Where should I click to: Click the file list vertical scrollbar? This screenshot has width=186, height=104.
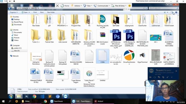coord(178,57)
